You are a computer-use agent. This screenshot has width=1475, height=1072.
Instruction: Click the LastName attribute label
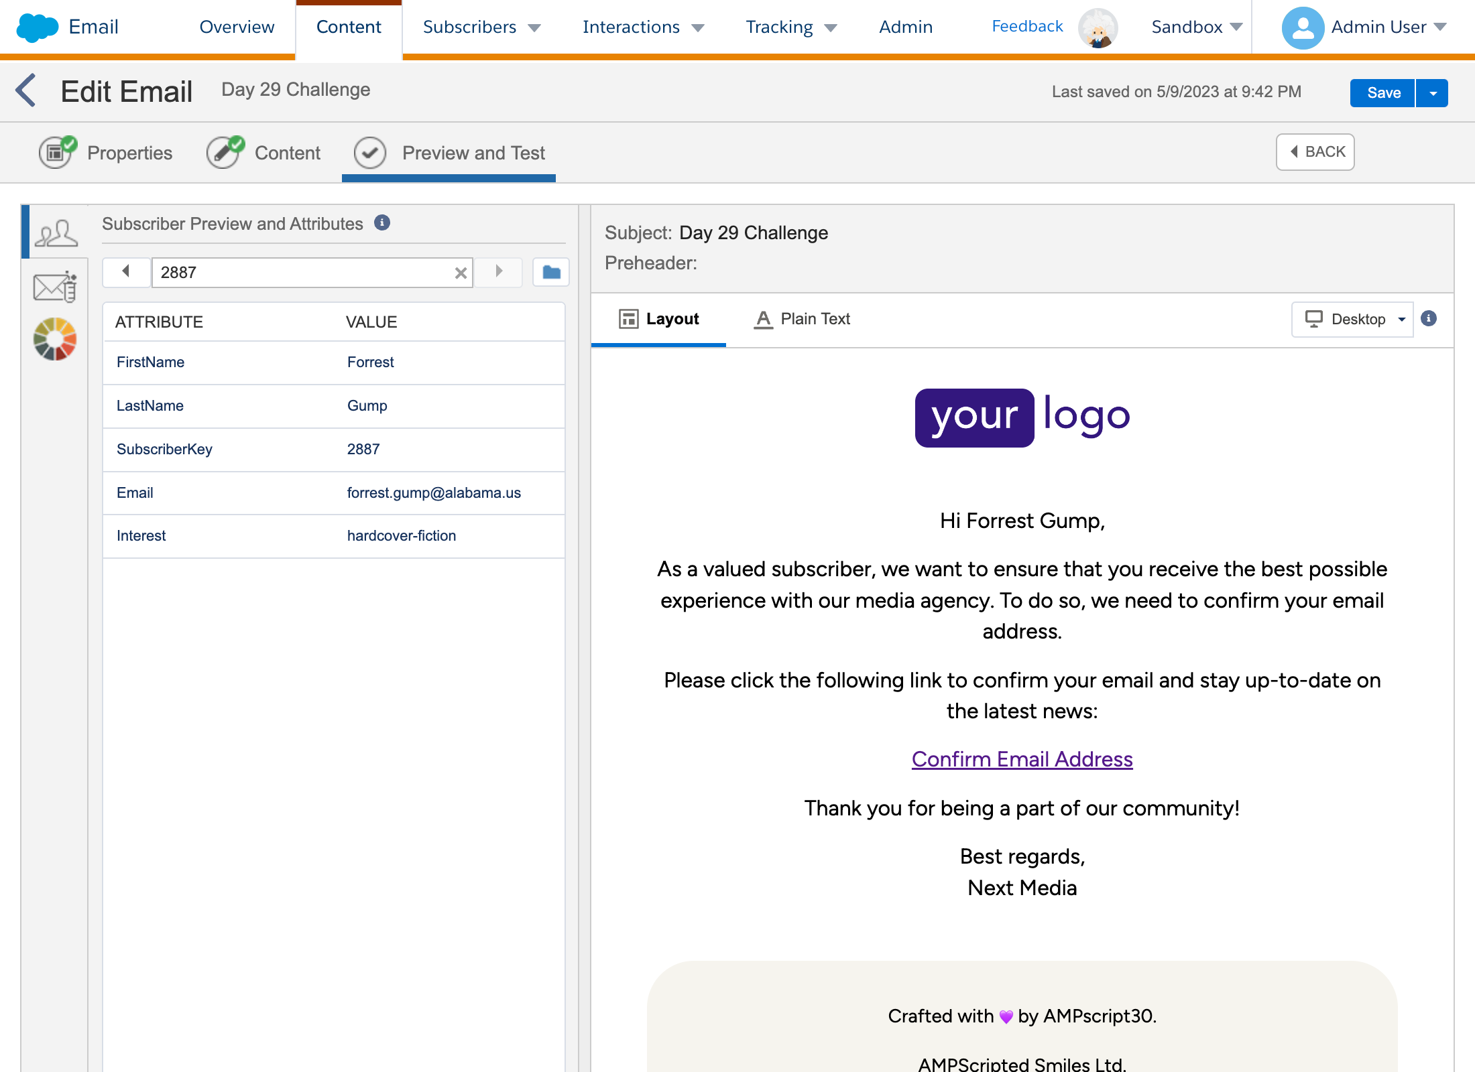150,405
